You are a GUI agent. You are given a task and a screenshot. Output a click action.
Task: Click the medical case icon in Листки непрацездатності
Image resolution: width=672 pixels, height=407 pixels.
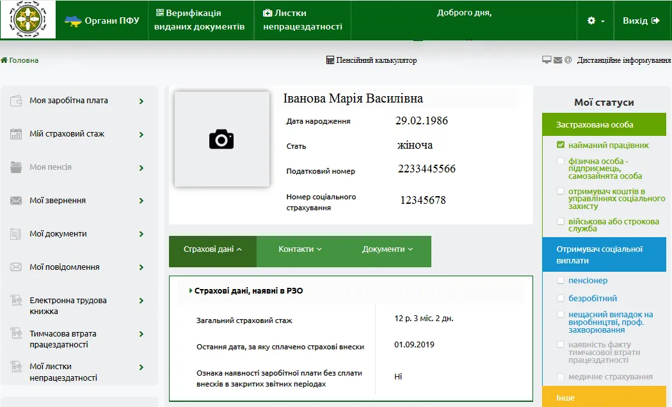[x=268, y=13]
